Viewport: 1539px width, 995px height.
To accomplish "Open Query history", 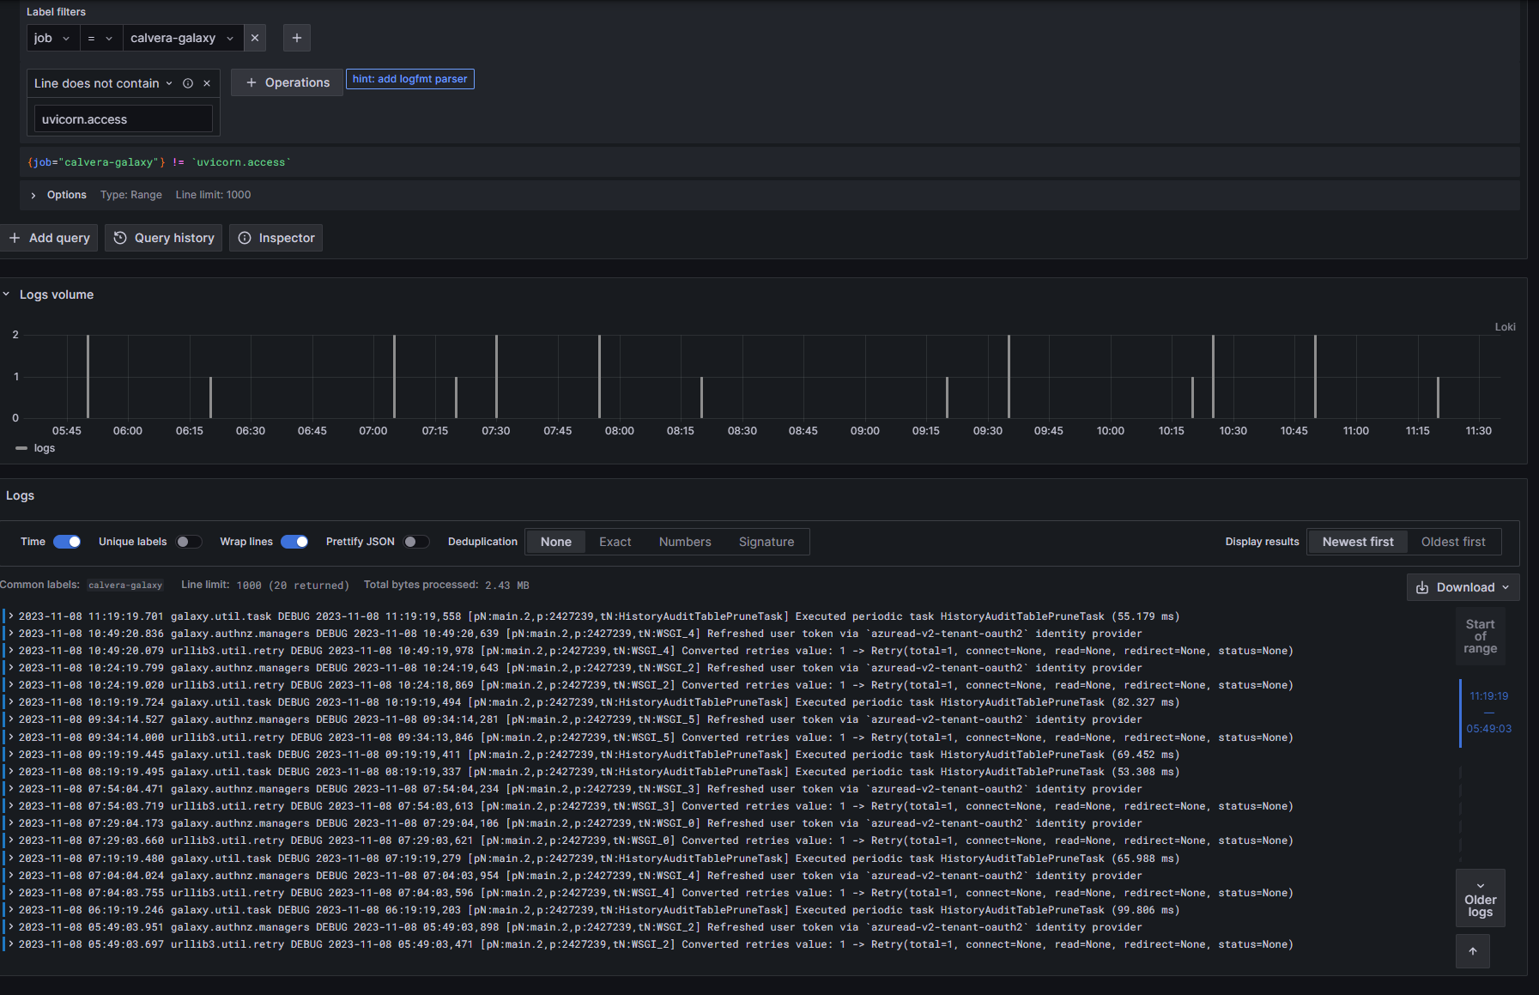I will pos(163,238).
